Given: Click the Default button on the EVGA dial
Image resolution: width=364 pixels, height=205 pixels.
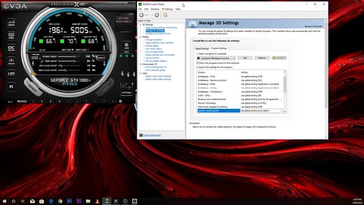Looking at the screenshot, I should (32, 87).
